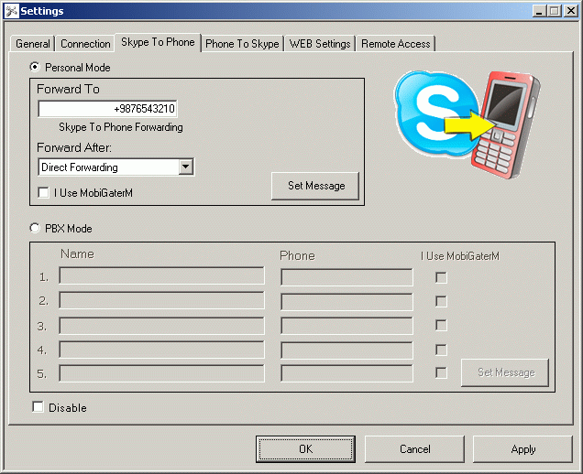This screenshot has height=474, width=583.
Task: Click the Forward To phone number field
Action: coord(107,109)
